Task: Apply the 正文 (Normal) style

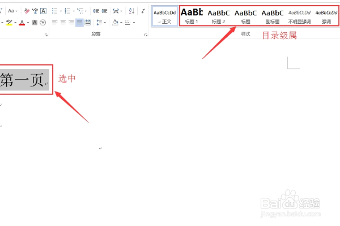Action: 165,16
